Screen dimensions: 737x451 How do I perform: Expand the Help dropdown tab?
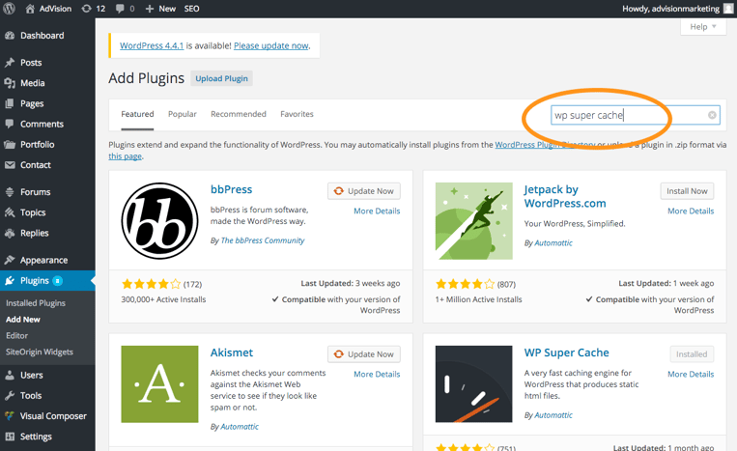[x=702, y=27]
